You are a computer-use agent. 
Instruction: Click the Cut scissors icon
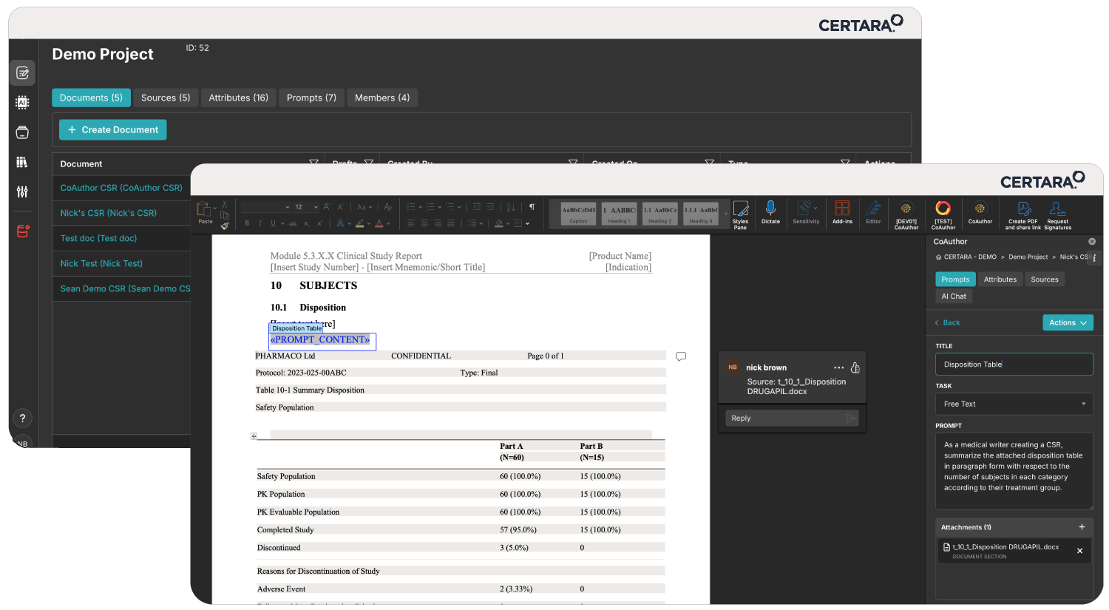[225, 204]
